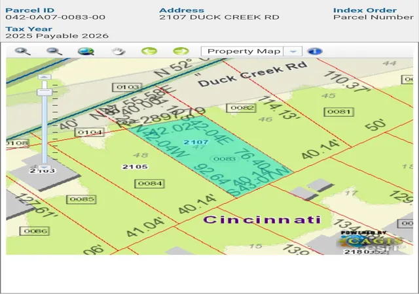Select the zoom out magnifier tool
Screen dimensions: 419x294
point(54,51)
